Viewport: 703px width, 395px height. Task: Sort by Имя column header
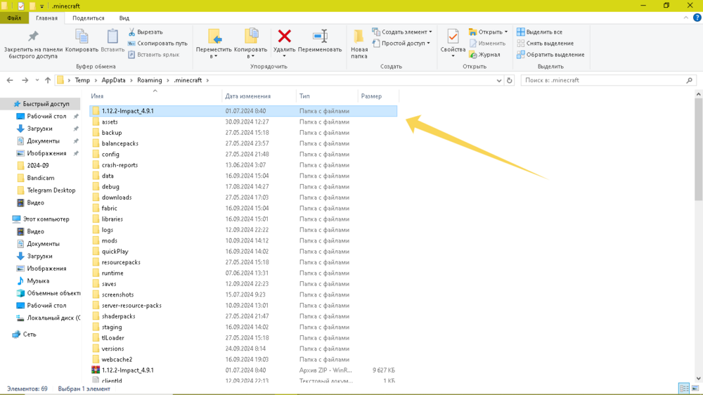click(x=97, y=96)
